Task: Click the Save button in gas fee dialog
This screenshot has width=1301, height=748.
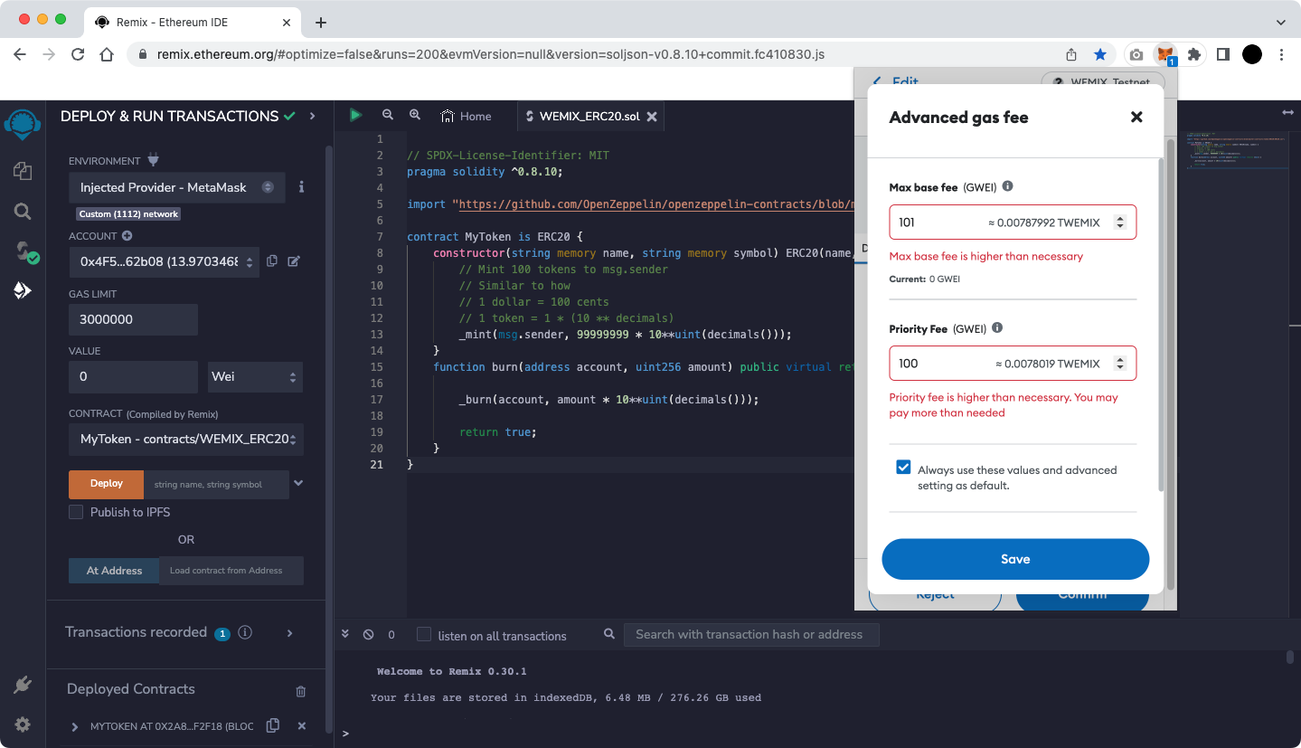Action: click(x=1014, y=559)
